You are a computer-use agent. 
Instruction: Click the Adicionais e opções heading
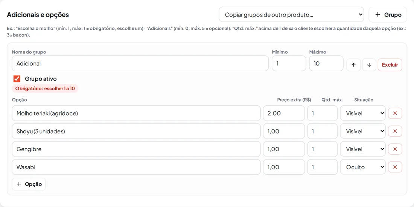click(x=38, y=15)
